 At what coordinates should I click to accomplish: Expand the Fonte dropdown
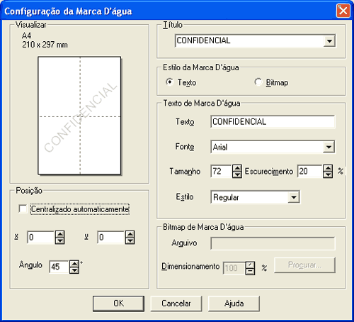coord(329,147)
